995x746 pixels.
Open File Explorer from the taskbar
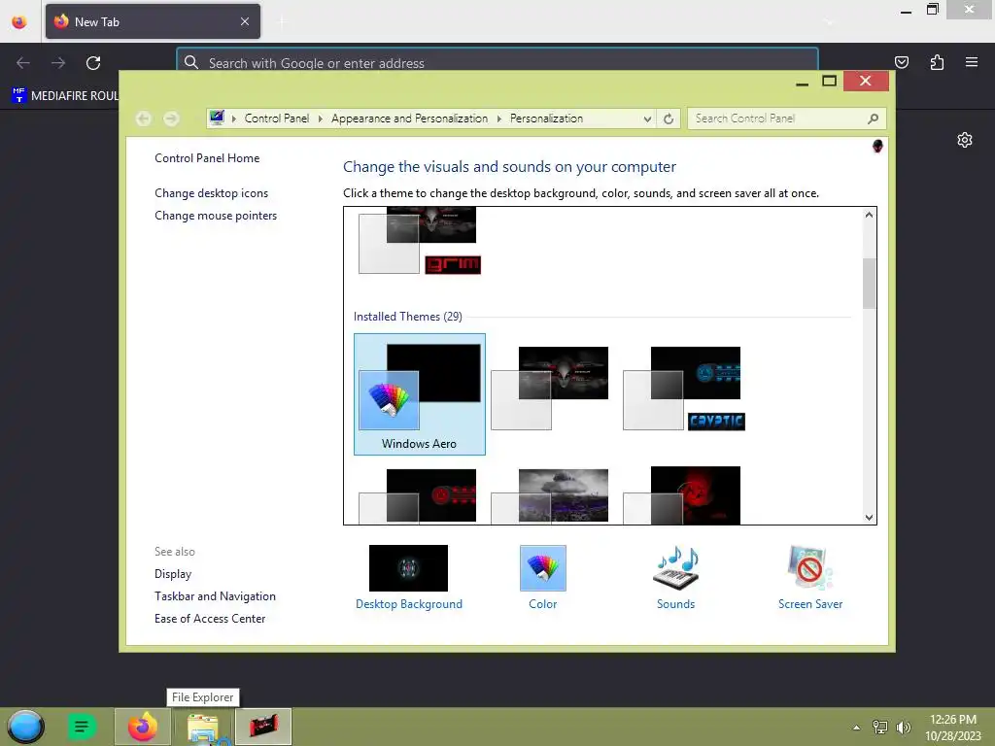[x=203, y=727]
